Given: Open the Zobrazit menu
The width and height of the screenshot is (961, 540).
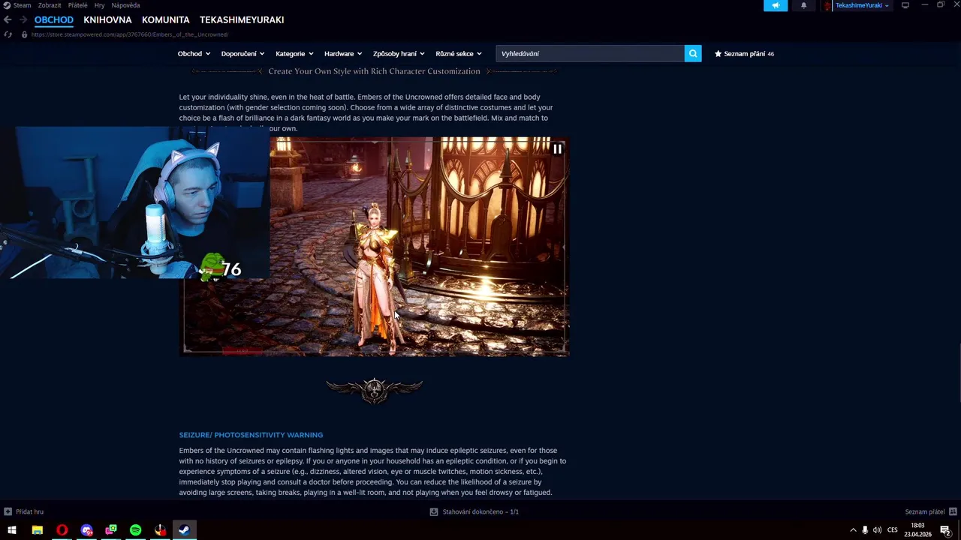Looking at the screenshot, I should tap(50, 5).
